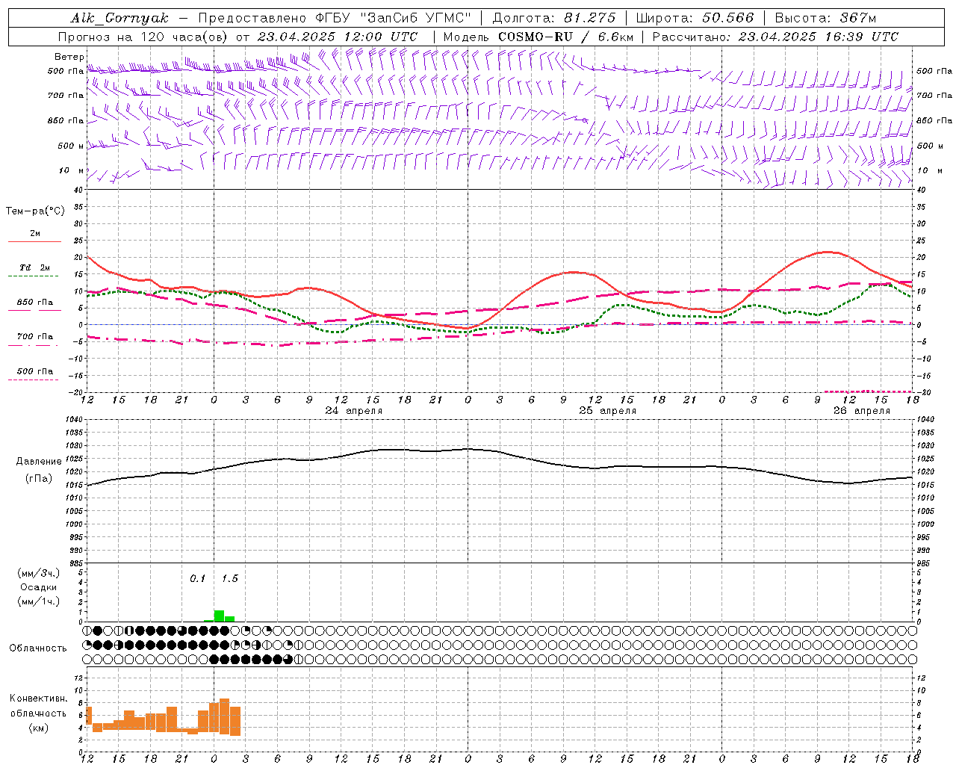The width and height of the screenshot is (956, 765).
Task: Click the Давление pressure panel label
Action: point(39,462)
